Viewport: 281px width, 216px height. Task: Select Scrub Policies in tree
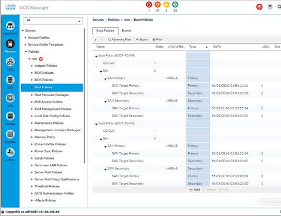coord(44,158)
